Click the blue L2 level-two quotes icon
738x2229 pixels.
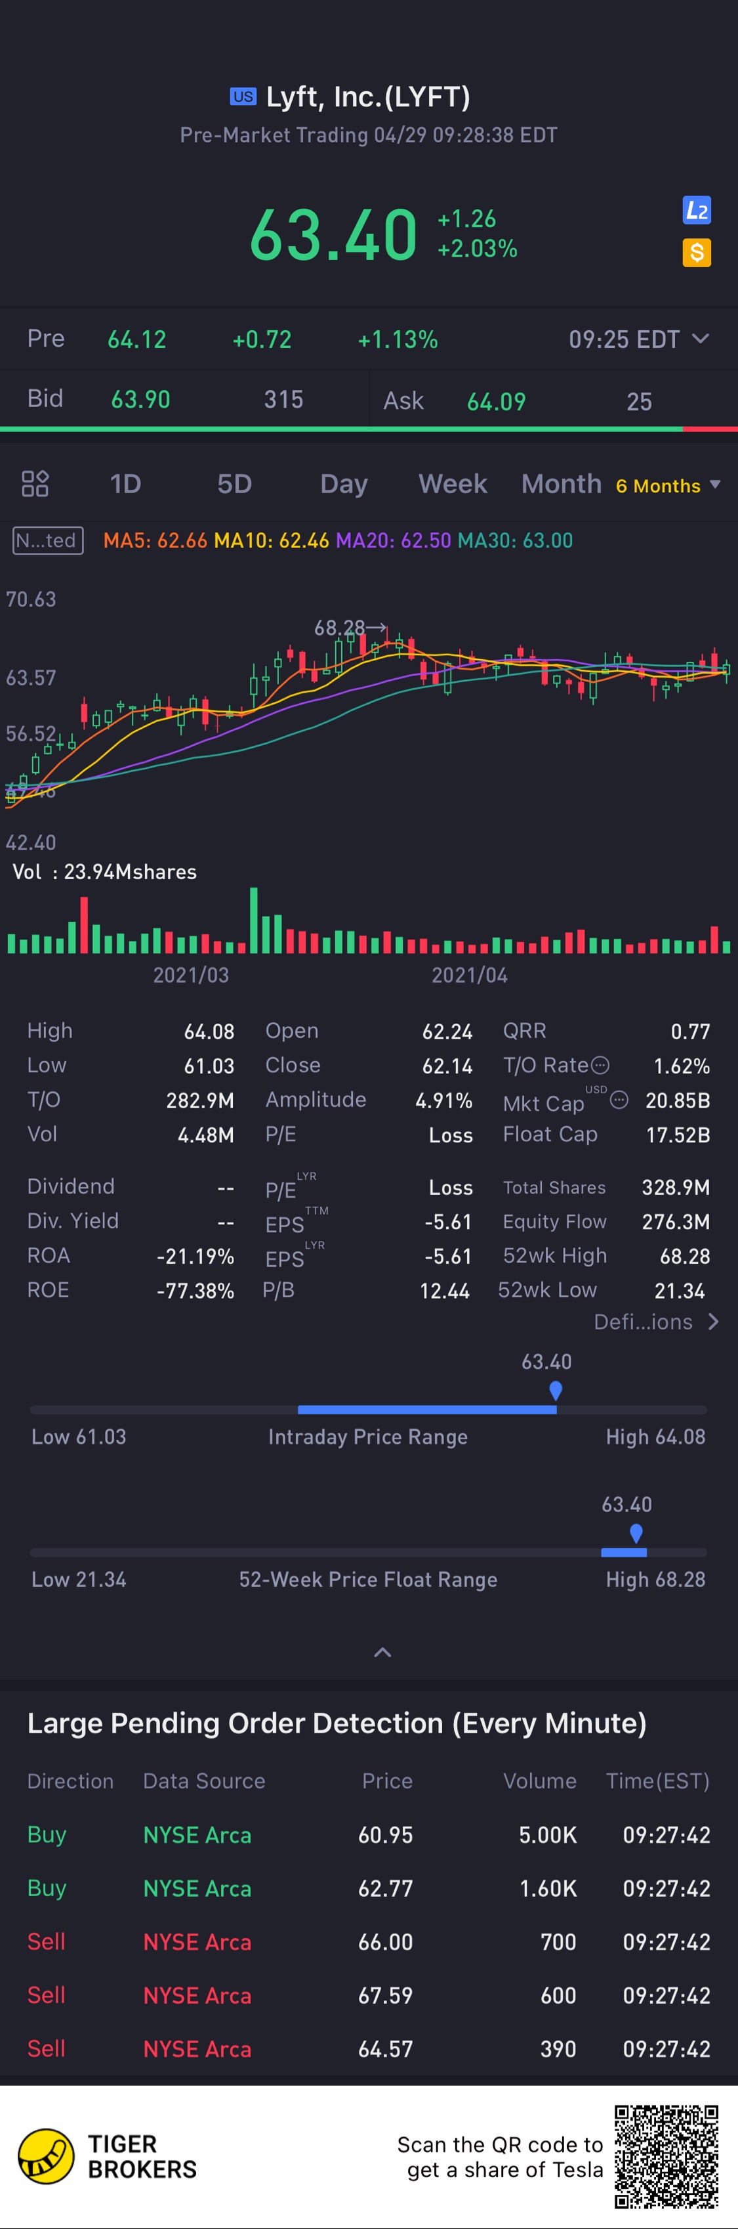(697, 210)
